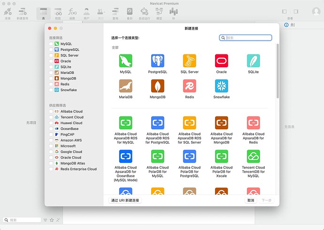Open the 用户 toolbar item
The image size is (324, 230).
point(86,14)
